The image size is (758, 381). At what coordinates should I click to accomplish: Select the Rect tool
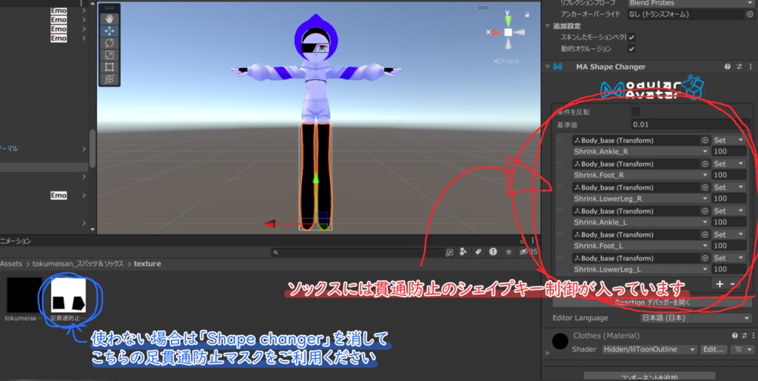(x=110, y=67)
